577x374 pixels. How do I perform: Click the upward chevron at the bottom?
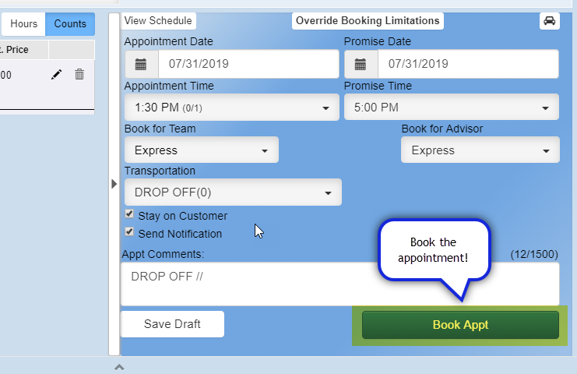coord(118,366)
